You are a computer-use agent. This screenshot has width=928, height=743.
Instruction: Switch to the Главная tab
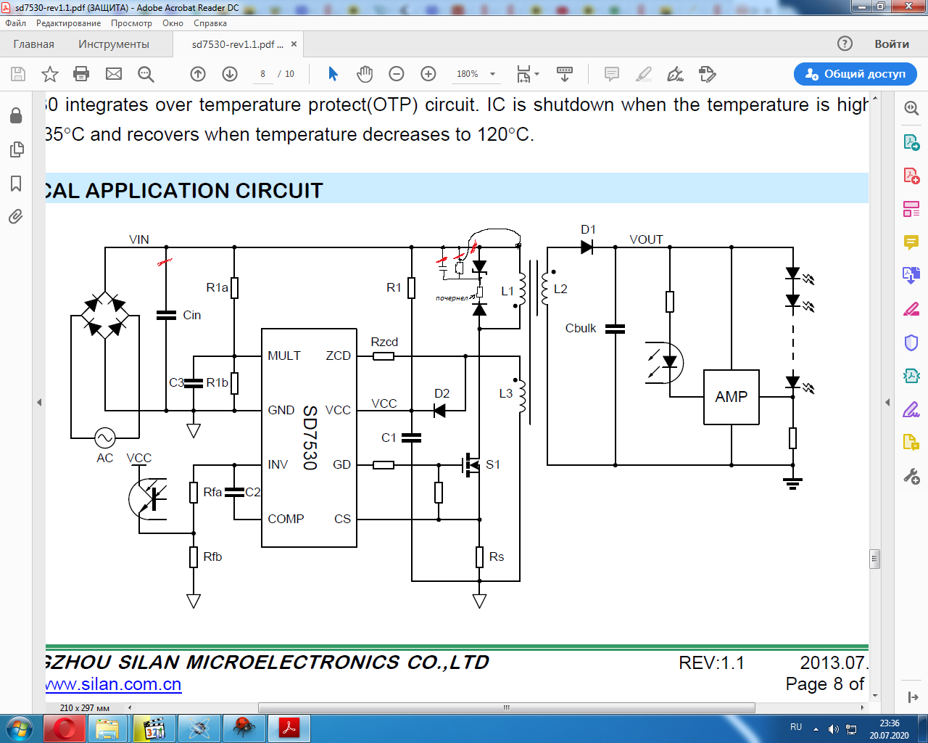click(34, 44)
